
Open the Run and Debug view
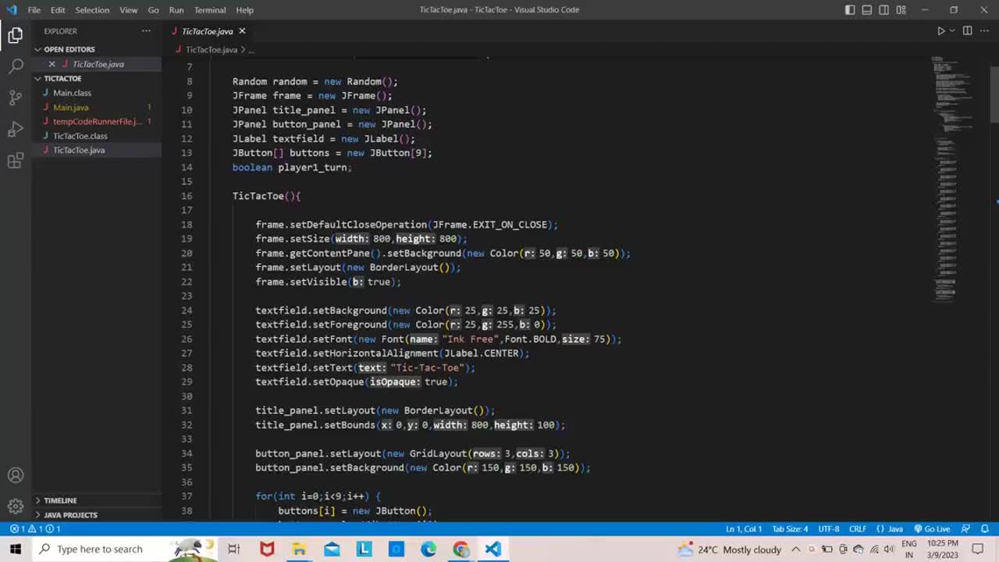tap(16, 129)
